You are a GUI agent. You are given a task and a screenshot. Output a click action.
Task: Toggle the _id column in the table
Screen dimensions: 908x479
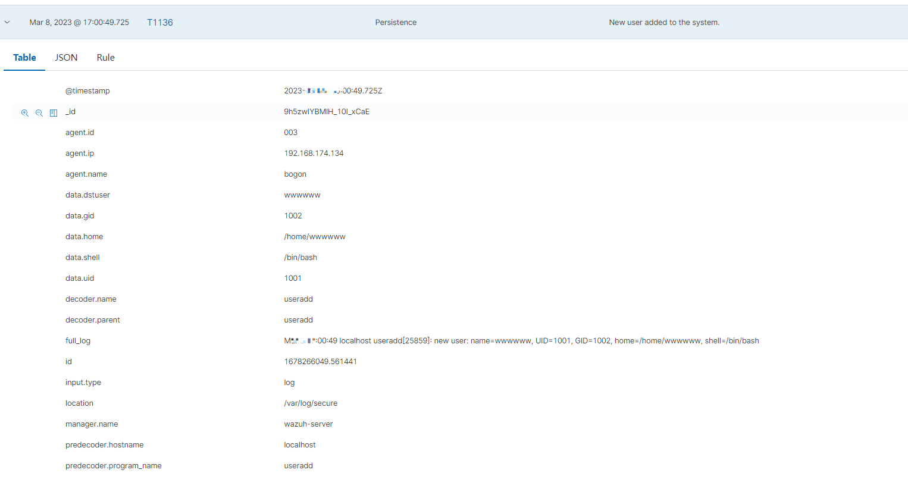54,112
